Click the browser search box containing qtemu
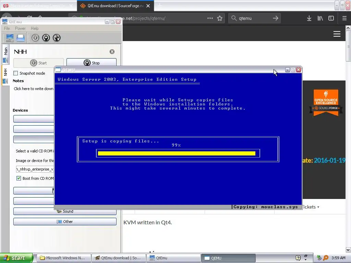351x263 pixels. click(x=254, y=18)
